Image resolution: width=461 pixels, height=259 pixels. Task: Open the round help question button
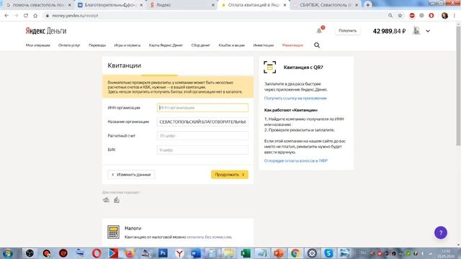click(440, 232)
